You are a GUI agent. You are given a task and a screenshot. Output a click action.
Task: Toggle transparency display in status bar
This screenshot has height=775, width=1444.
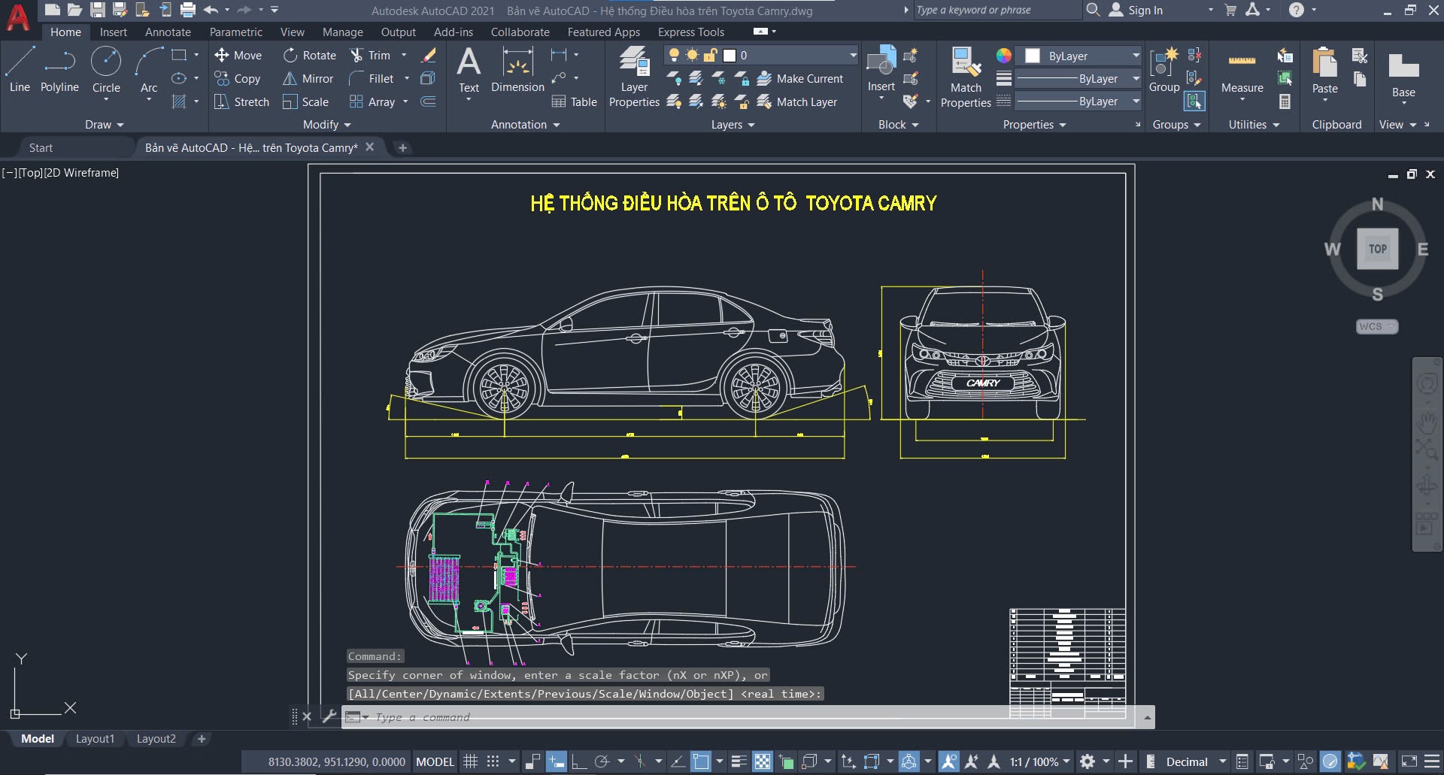point(762,761)
